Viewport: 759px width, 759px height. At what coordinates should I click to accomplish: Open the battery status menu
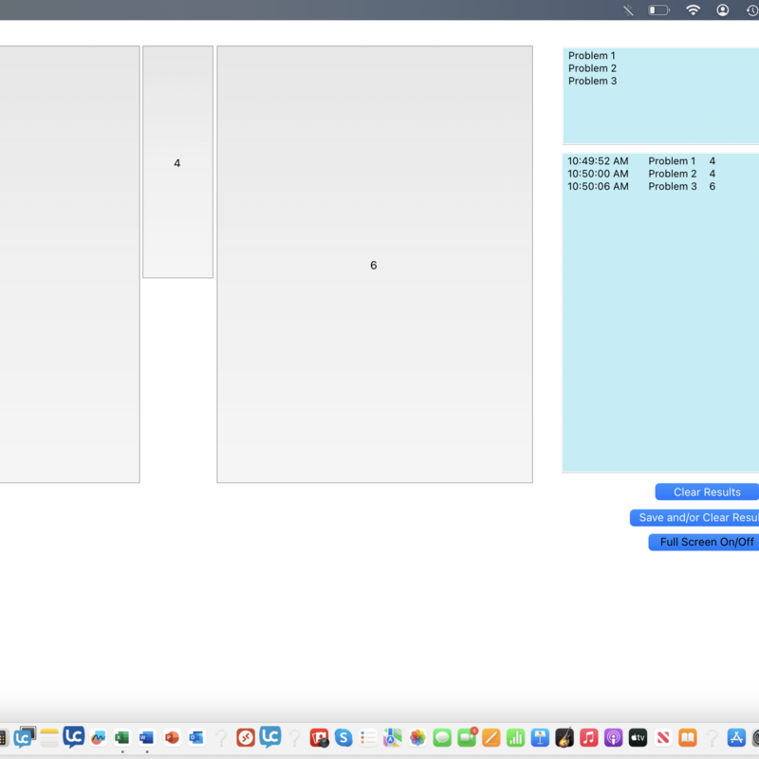658,10
